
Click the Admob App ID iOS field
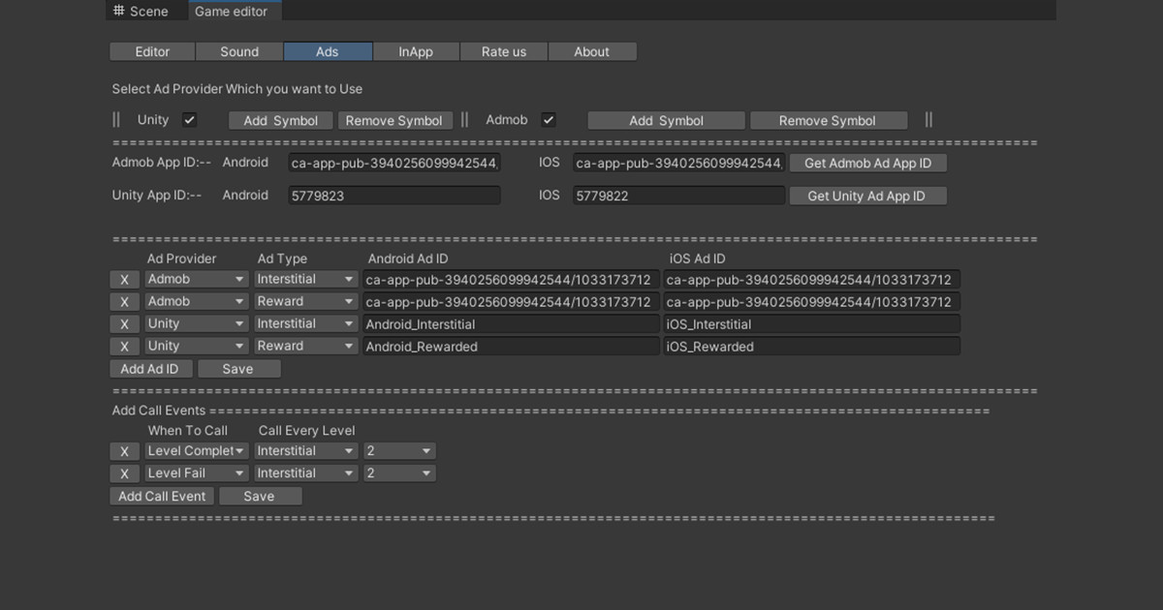pyautogui.click(x=678, y=164)
